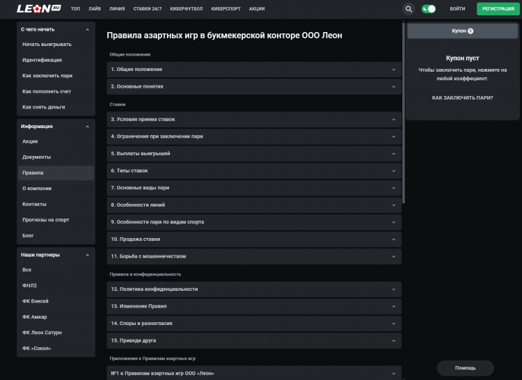The height and width of the screenshot is (380, 522).
Task: Expand '9. Особенности пари по видам спорта'
Action: pyautogui.click(x=254, y=222)
